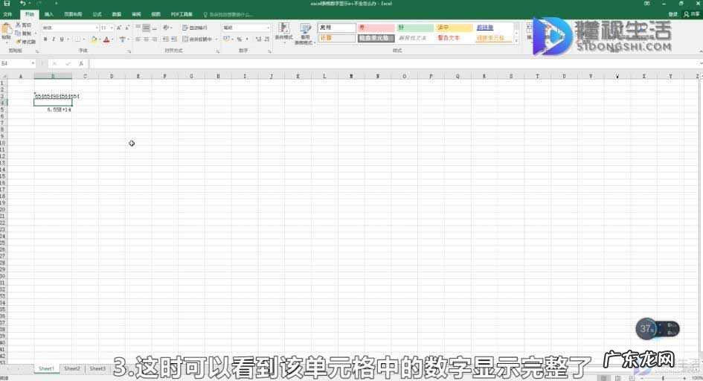Click the Percent Style icon
The width and height of the screenshot is (703, 381).
tap(240, 39)
